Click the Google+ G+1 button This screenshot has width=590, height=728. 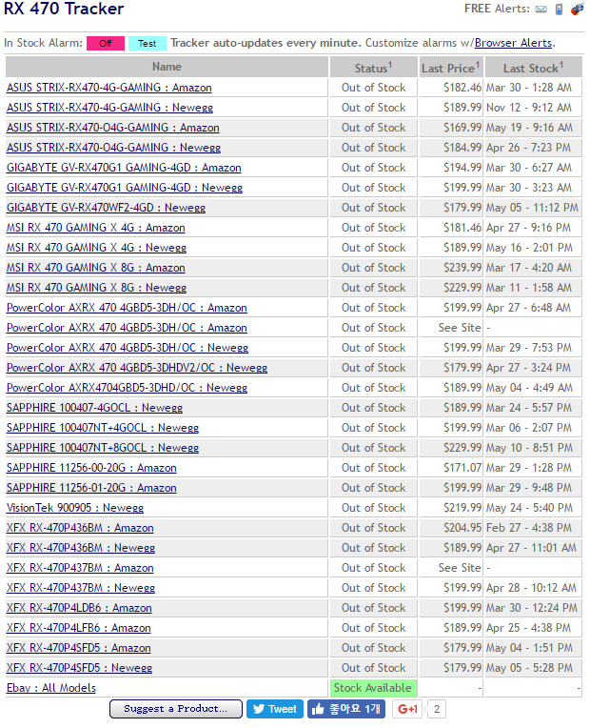[x=407, y=709]
